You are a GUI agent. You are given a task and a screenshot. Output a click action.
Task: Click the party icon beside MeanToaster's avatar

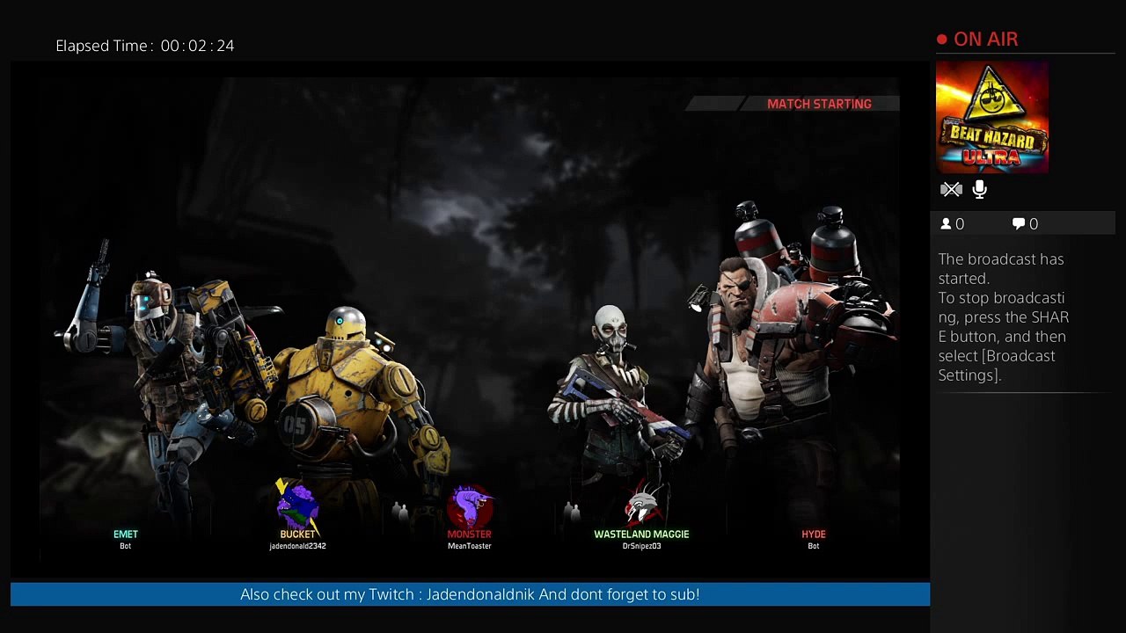pos(399,510)
